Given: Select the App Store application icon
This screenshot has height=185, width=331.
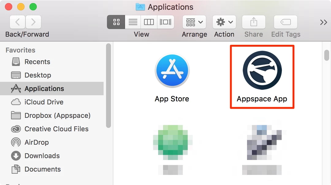Looking at the screenshot, I should point(172,71).
